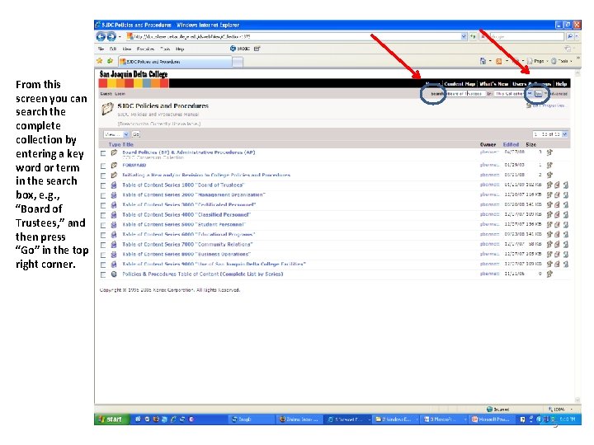The image size is (594, 445).
Task: Expand the address bar URL history dropdown
Action: [464, 36]
